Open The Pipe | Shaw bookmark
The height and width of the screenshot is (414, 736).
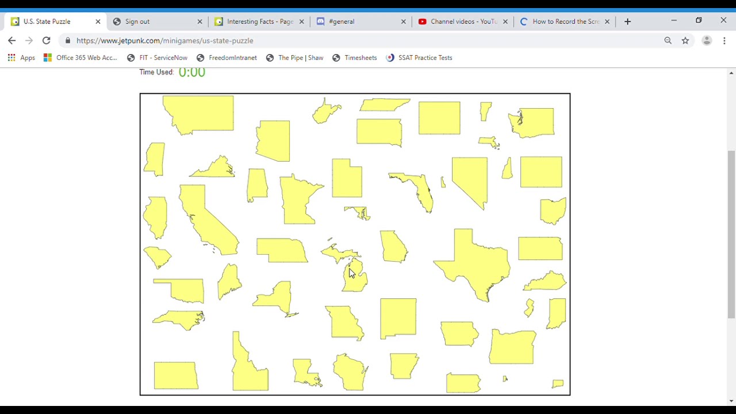tap(294, 57)
